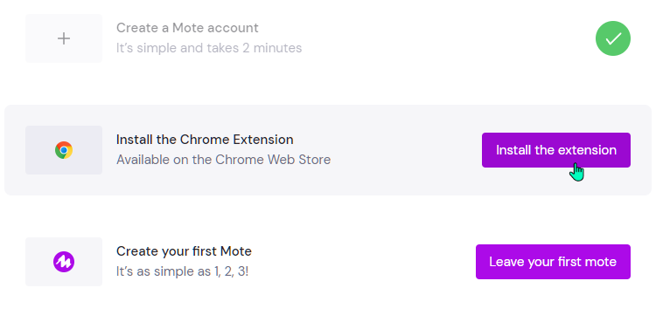656x329 pixels.
Task: Select the tile holding the Mote logo
Action: [x=64, y=262]
